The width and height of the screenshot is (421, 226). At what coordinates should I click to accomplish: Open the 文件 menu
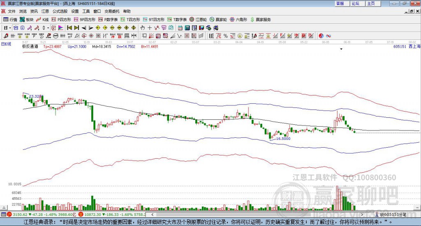(12, 11)
